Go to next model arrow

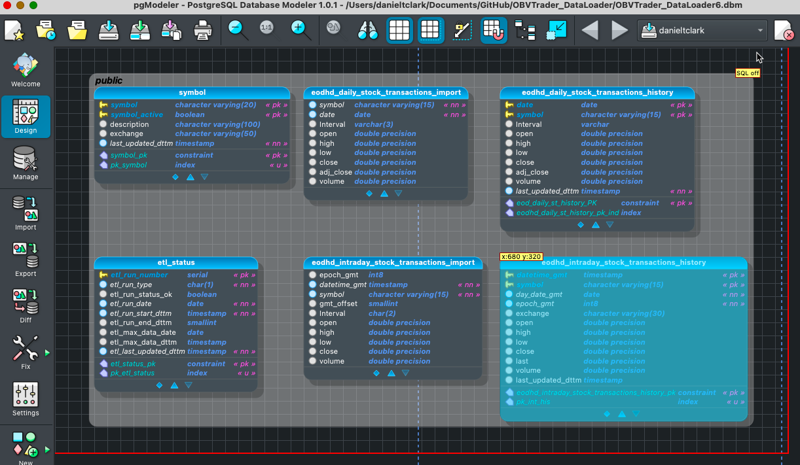[x=619, y=30]
